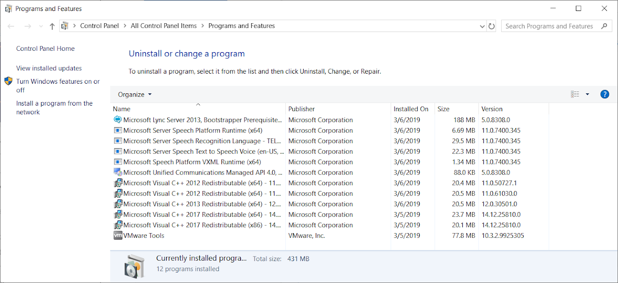
Task: Sort the list by Installed On column
Action: tap(412, 109)
